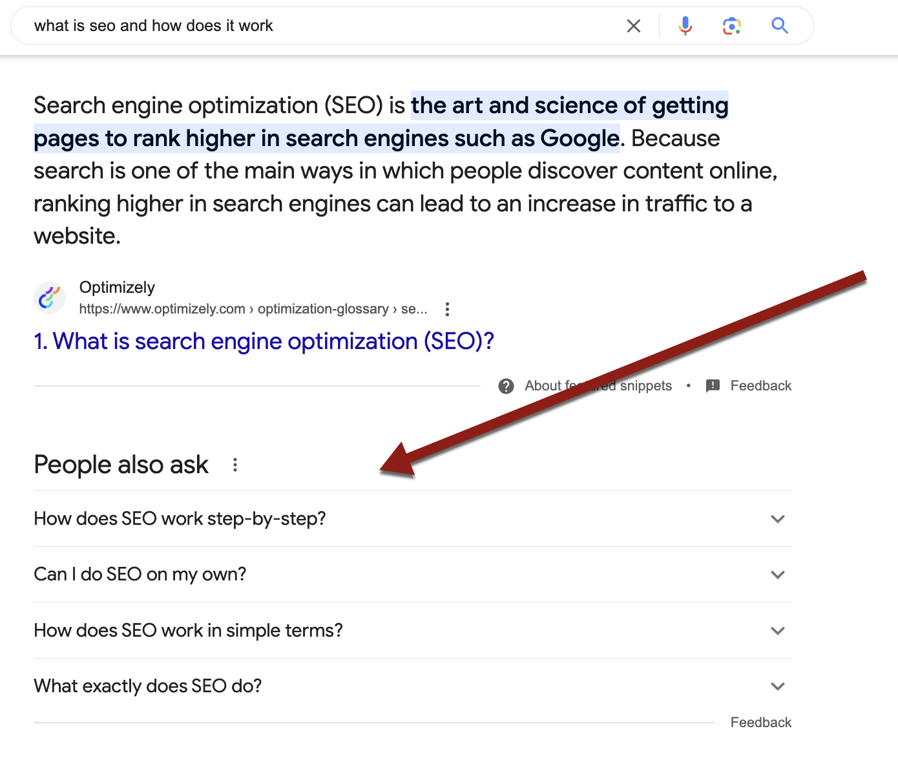Click the search input field text
The image size is (898, 764).
point(154,26)
